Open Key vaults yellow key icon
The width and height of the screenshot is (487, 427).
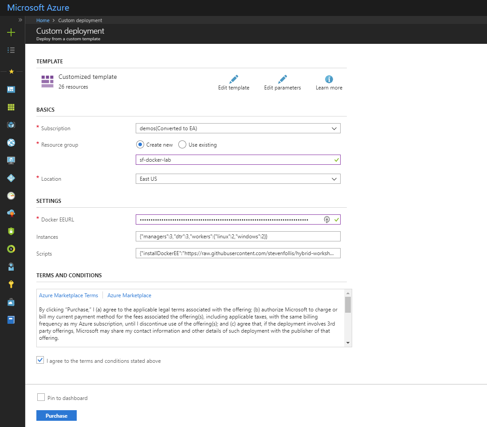11,284
